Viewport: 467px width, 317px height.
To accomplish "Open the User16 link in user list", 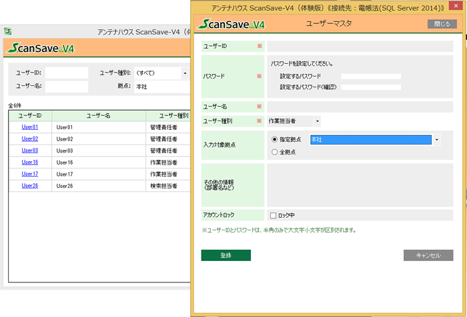I will (x=30, y=162).
